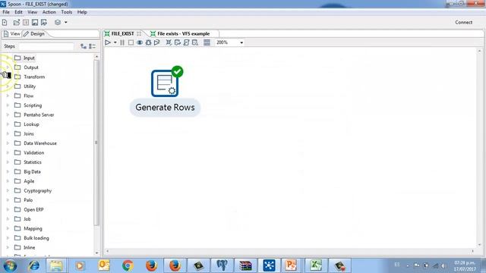The height and width of the screenshot is (273, 486).
Task: Open the perspectives dropdown arrow
Action: (66, 22)
